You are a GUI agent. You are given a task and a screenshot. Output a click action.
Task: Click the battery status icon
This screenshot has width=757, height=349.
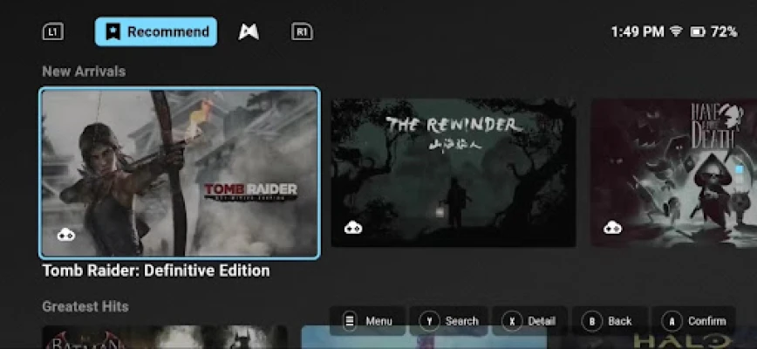(x=698, y=32)
